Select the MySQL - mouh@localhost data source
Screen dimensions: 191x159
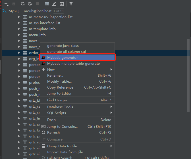[x=30, y=11]
